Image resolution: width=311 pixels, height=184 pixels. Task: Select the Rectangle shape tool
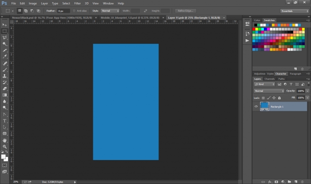point(4,133)
